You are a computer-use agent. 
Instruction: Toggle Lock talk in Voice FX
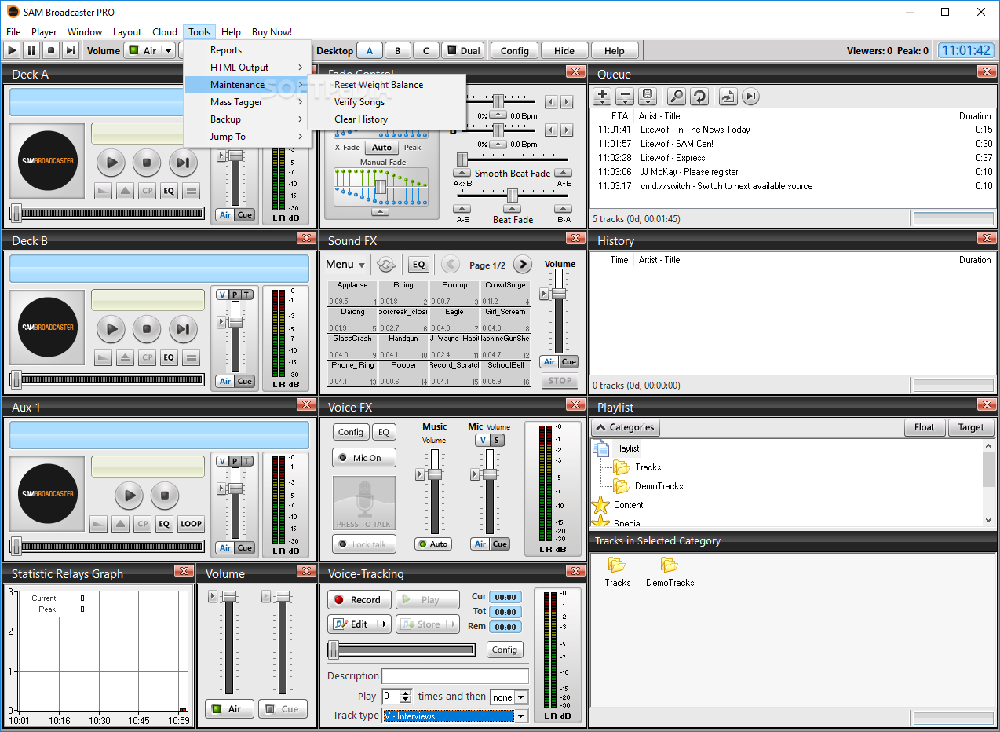(x=364, y=544)
